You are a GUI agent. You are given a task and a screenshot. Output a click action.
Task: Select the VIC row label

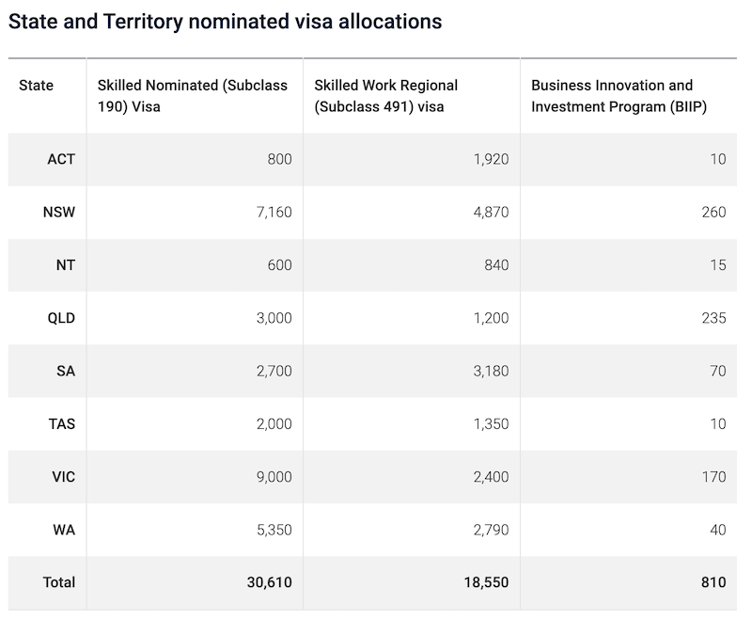[63, 477]
